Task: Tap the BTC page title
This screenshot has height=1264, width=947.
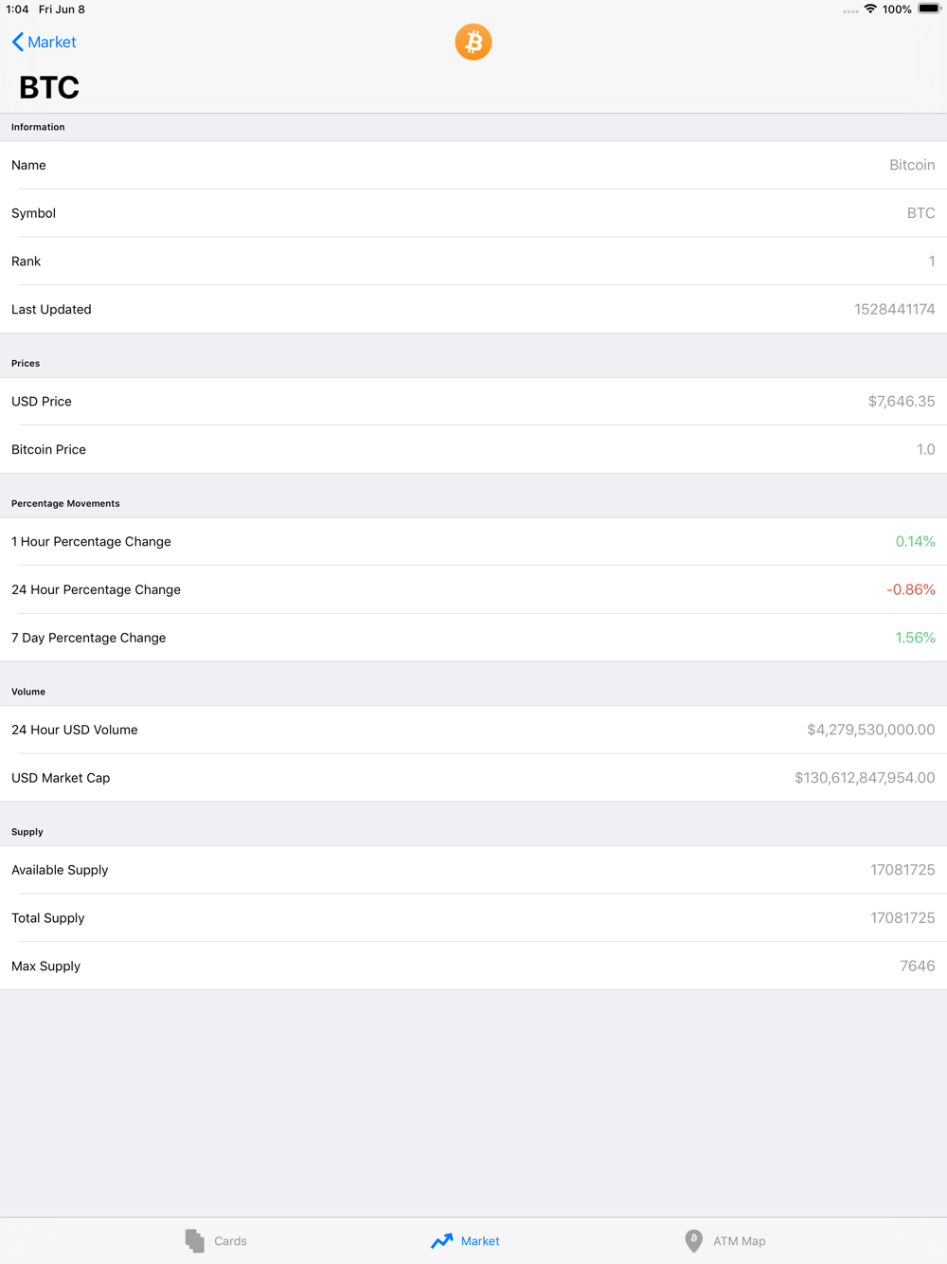Action: click(49, 87)
